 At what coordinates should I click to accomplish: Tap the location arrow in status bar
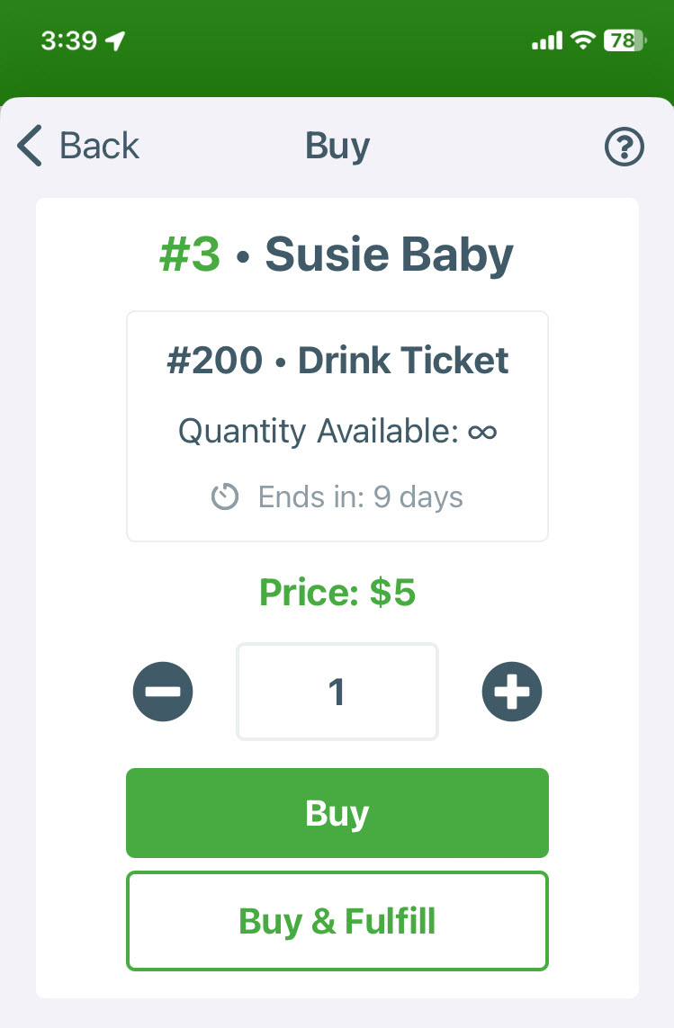click(x=115, y=40)
